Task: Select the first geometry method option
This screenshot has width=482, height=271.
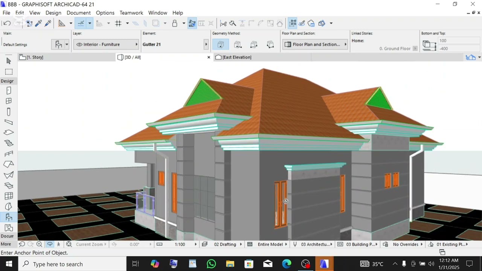Action: [221, 44]
